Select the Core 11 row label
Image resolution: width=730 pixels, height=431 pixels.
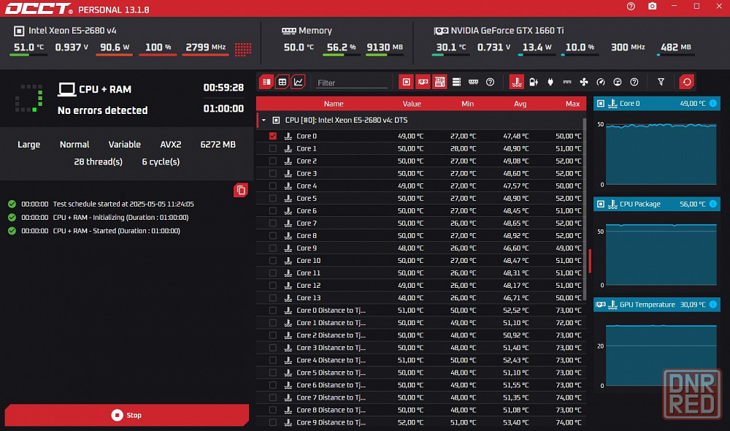[x=308, y=273]
